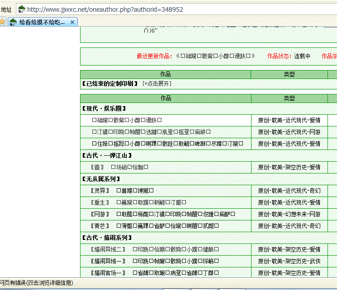
Task: Click the 【无从属系列】 heading
Action: [x=101, y=179]
